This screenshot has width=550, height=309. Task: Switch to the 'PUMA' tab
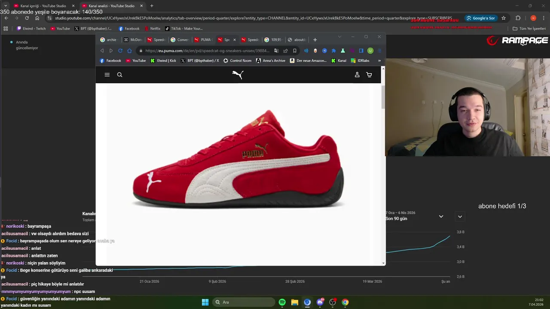(203, 39)
